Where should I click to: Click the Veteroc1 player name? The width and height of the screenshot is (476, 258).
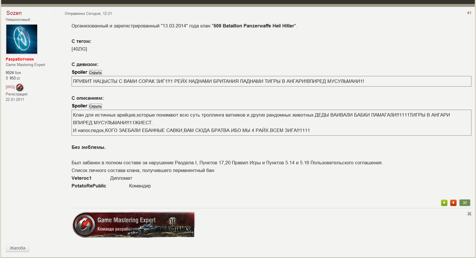81,178
